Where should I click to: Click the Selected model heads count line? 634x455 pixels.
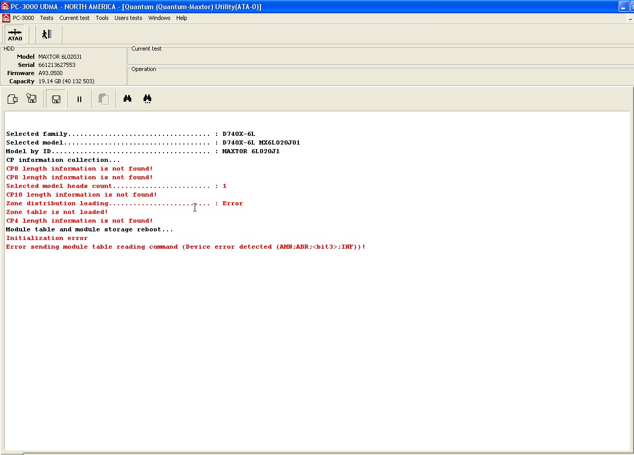[116, 186]
